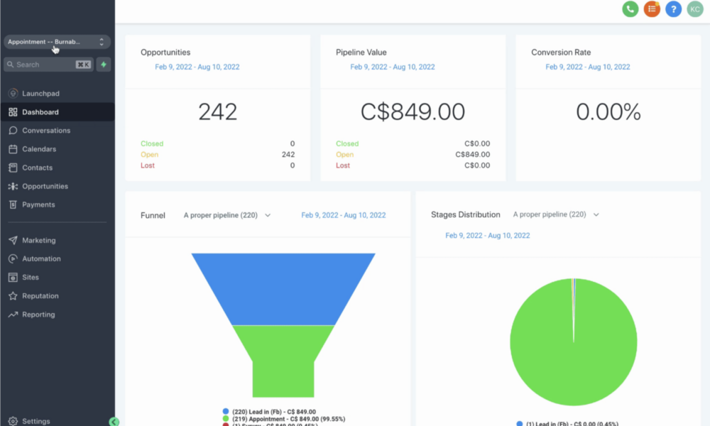Open the Calendars menu item

(39, 149)
